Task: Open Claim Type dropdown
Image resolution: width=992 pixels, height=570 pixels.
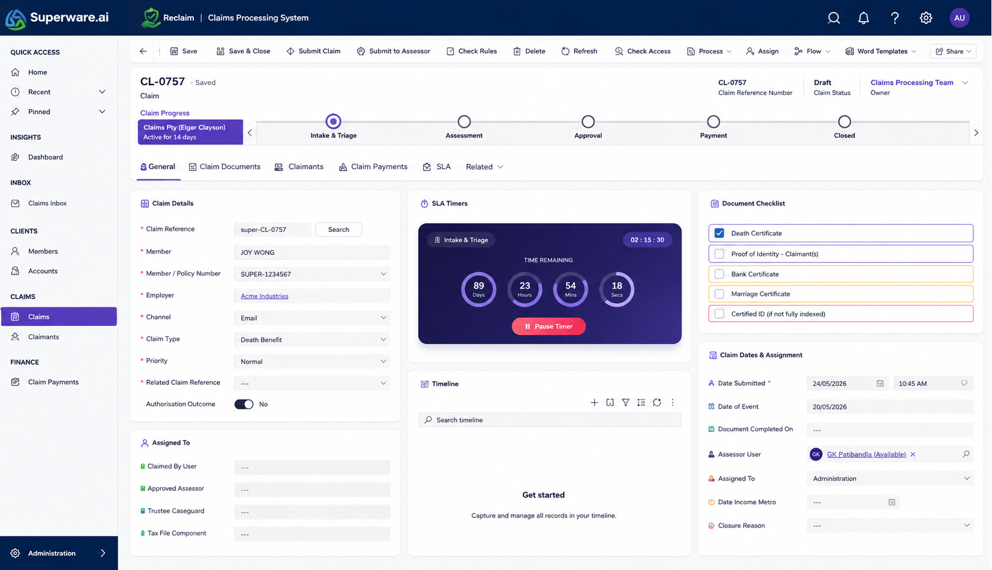Action: click(312, 339)
